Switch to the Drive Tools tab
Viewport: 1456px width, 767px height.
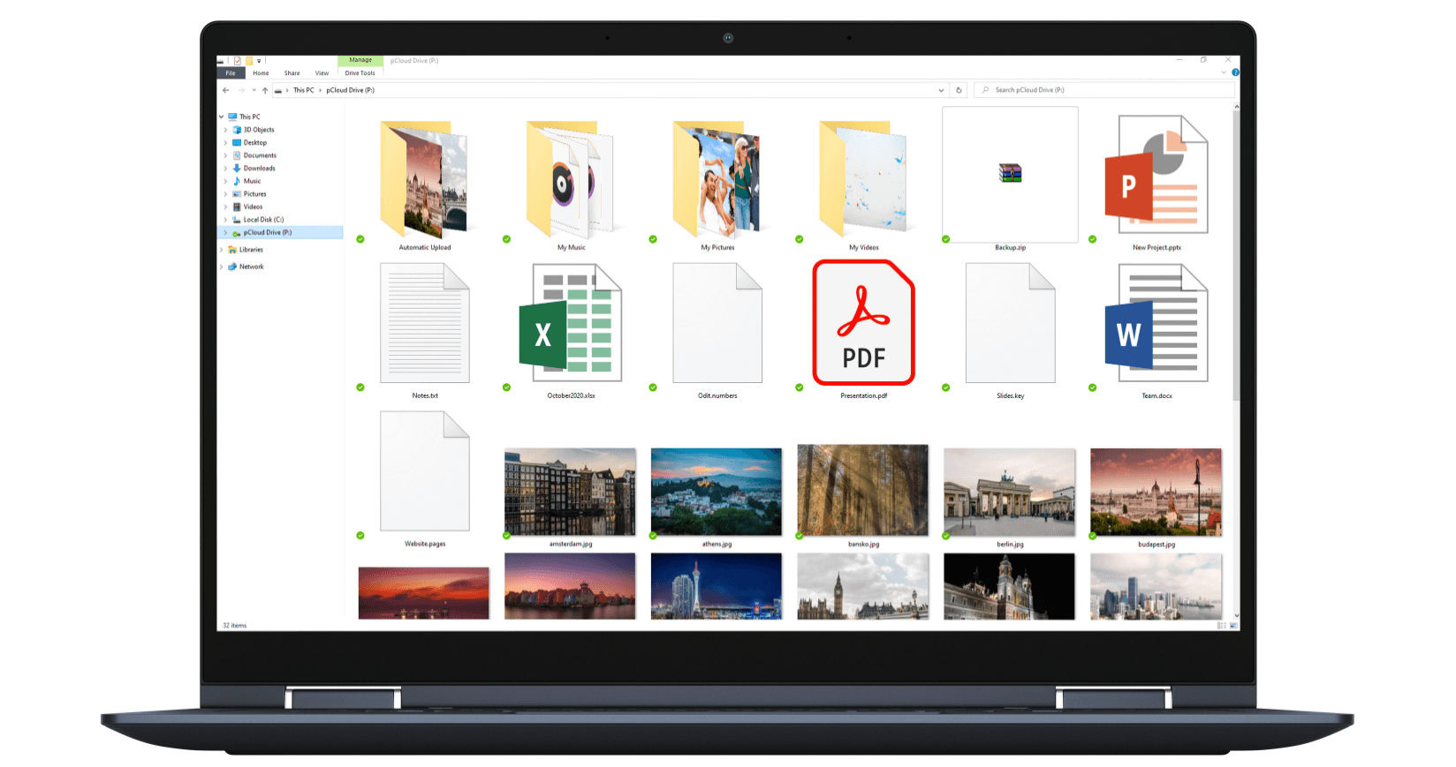360,73
